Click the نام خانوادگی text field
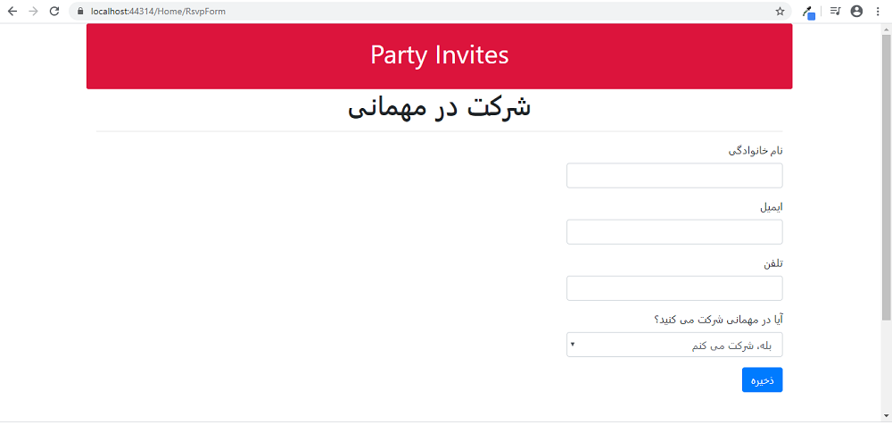This screenshot has height=425, width=892. tap(674, 176)
